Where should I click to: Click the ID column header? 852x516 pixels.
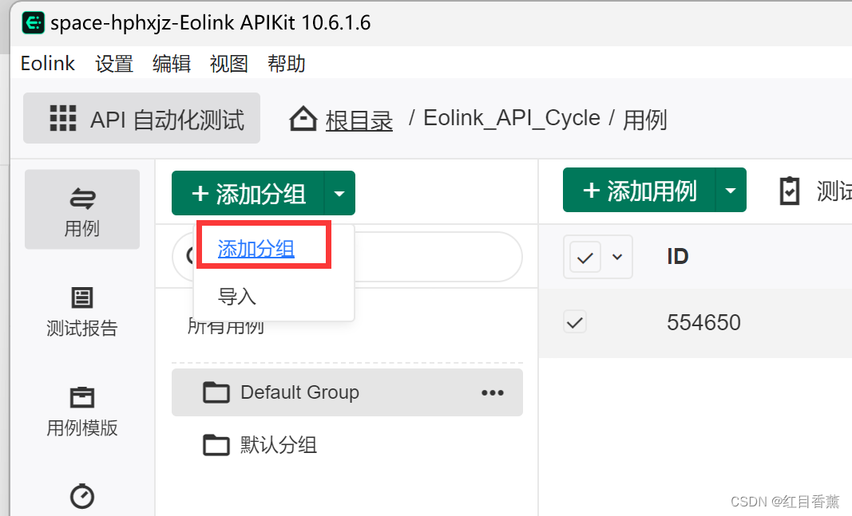point(678,256)
